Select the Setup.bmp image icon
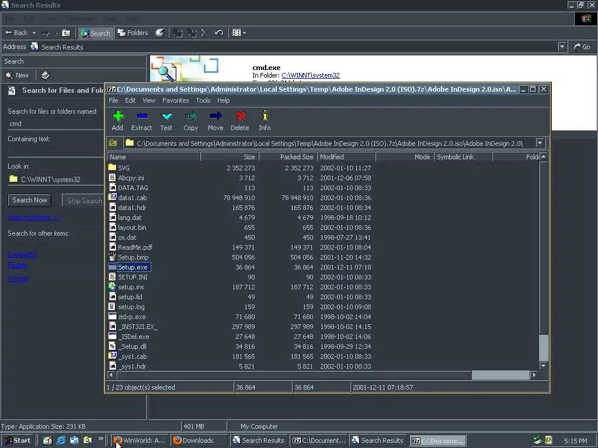 click(112, 257)
